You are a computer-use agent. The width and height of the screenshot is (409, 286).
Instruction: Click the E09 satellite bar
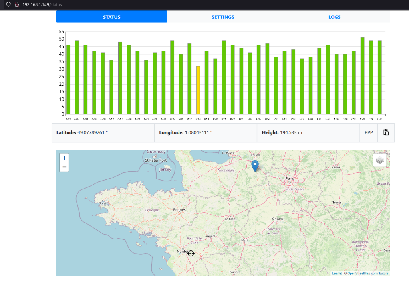[x=267, y=79]
